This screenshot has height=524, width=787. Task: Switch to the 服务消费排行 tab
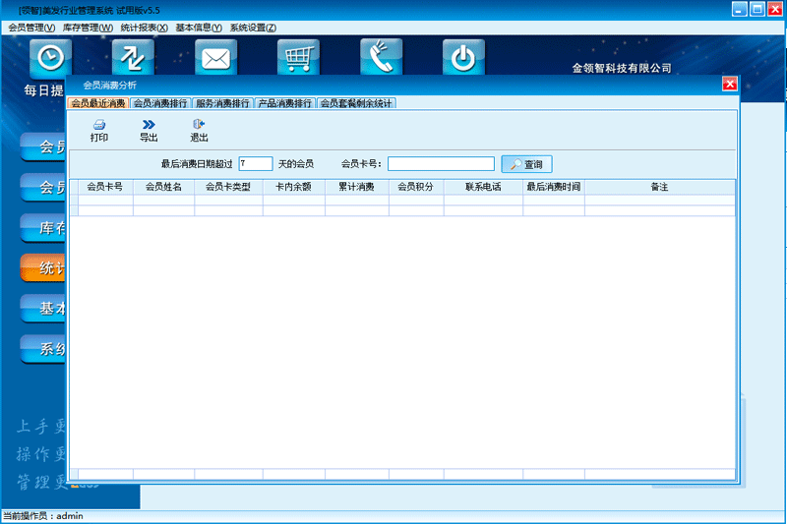(x=222, y=103)
